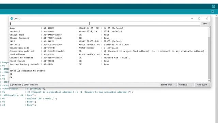Click the 'AT+CMODE?' command text
This screenshot has width=218, height=123.
point(49,48)
